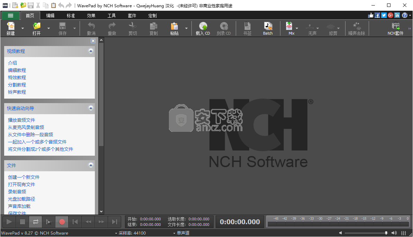
Task: Open the mixer settings icon in status bar
Action: pyautogui.click(x=404, y=233)
